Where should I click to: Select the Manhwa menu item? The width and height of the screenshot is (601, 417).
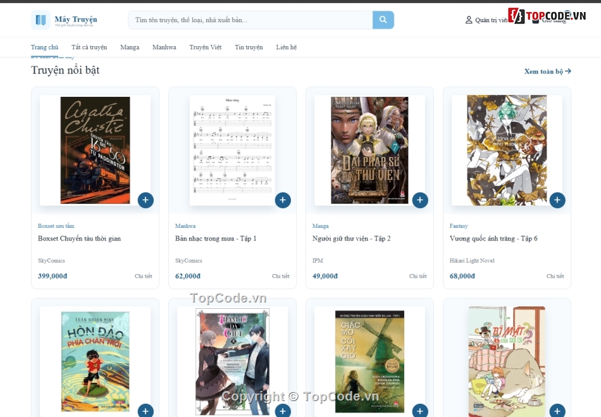point(164,47)
